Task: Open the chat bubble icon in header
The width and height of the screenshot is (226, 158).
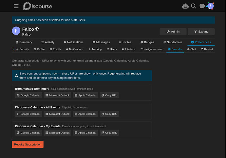Action: click(x=202, y=6)
